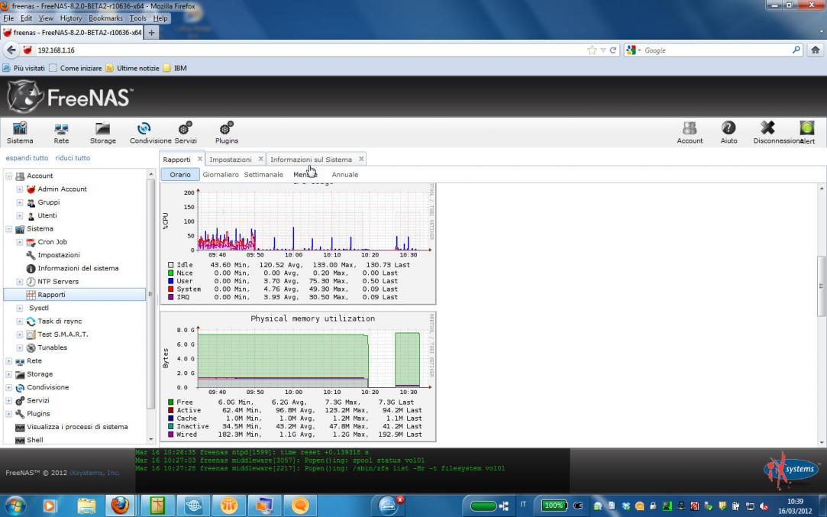Close the Rapporti tab

[x=199, y=159]
